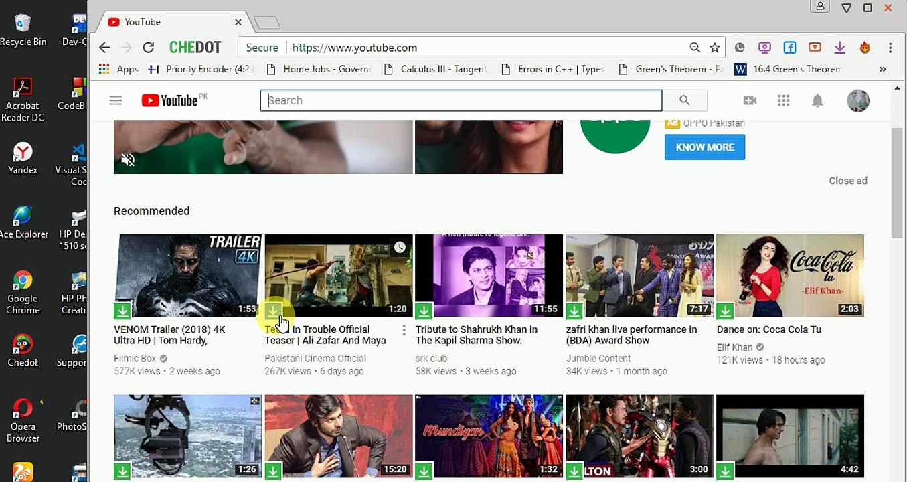Open Recycle Bin on the desktop
Viewport: 907px width, 482px height.
tap(23, 30)
